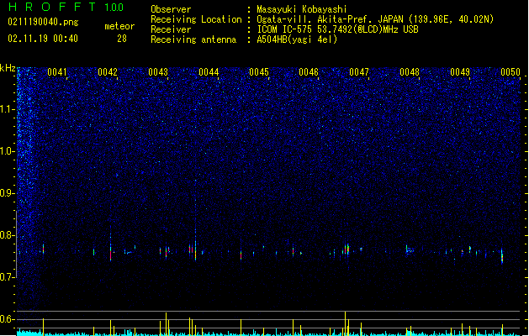The width and height of the screenshot is (529, 336).
Task: Click the 0047 time marker
Action: coord(359,72)
